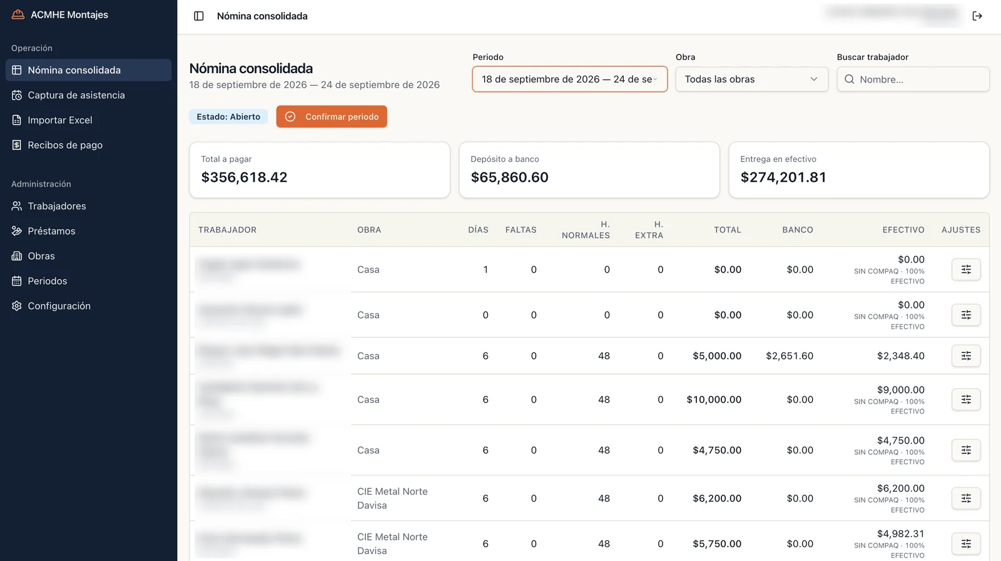1001x561 pixels.
Task: Open the Periodo date range dropdown
Action: [x=570, y=79]
